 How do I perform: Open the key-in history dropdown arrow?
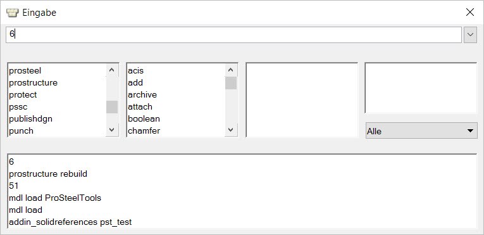point(470,35)
